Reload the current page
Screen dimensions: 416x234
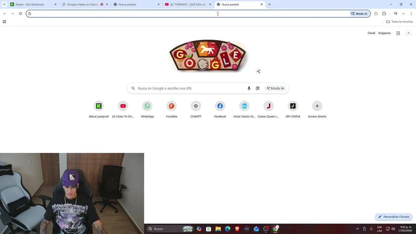click(x=20, y=14)
